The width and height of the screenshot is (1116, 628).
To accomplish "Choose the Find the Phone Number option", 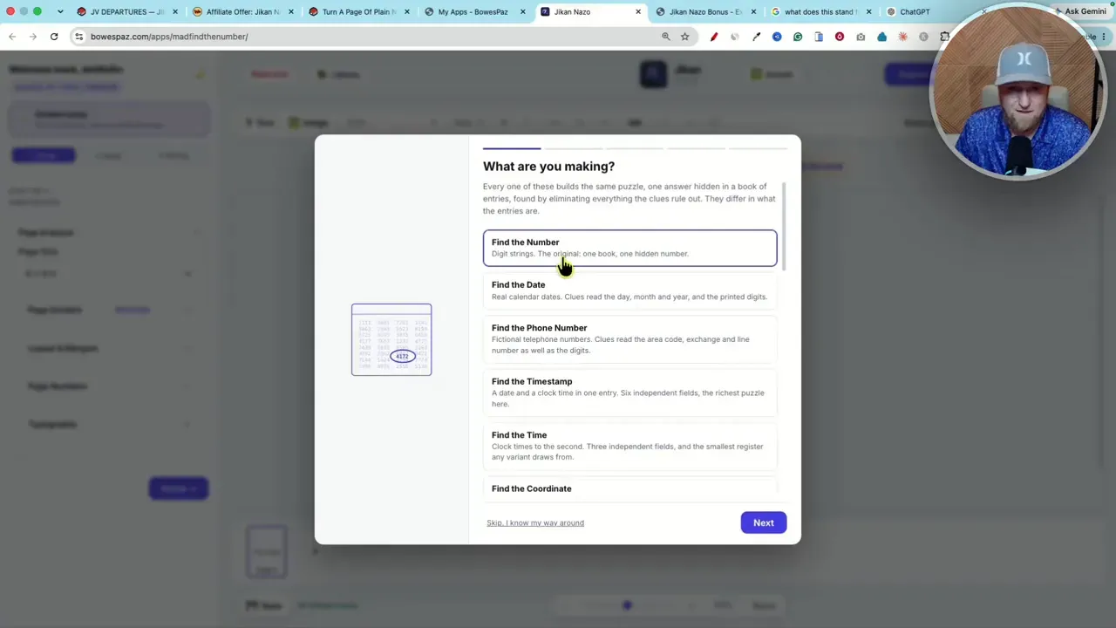I will click(x=629, y=338).
